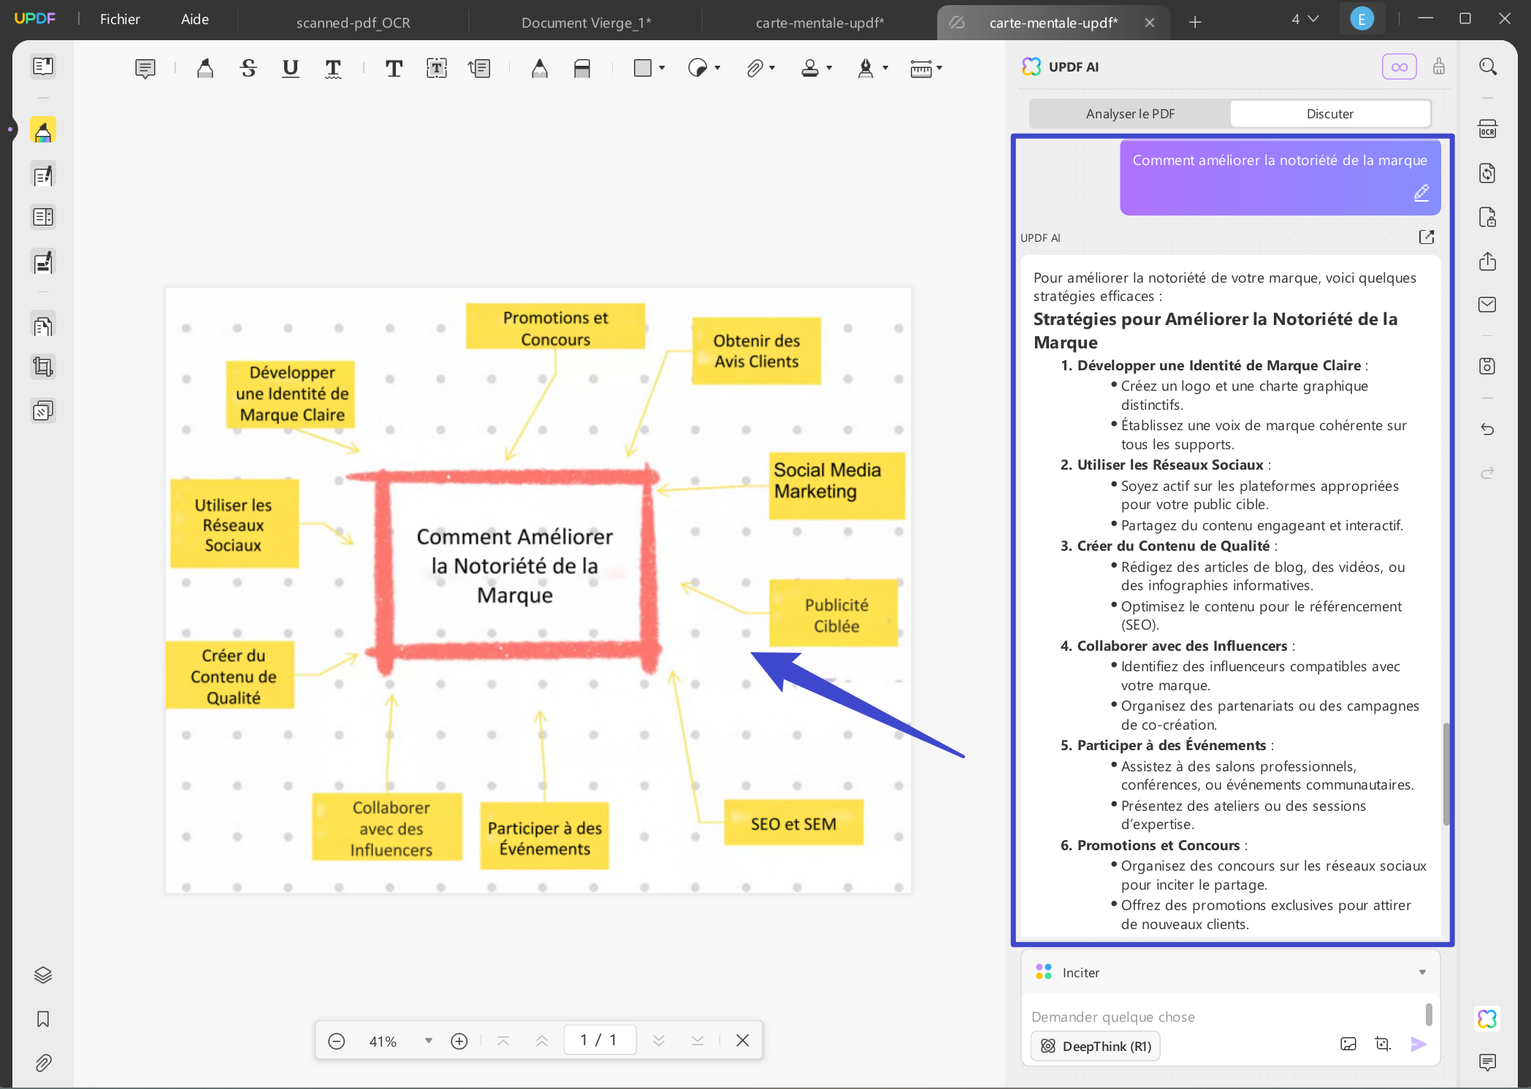Viewport: 1531px width, 1089px height.
Task: Select the Highlighter annotation tool
Action: [205, 68]
